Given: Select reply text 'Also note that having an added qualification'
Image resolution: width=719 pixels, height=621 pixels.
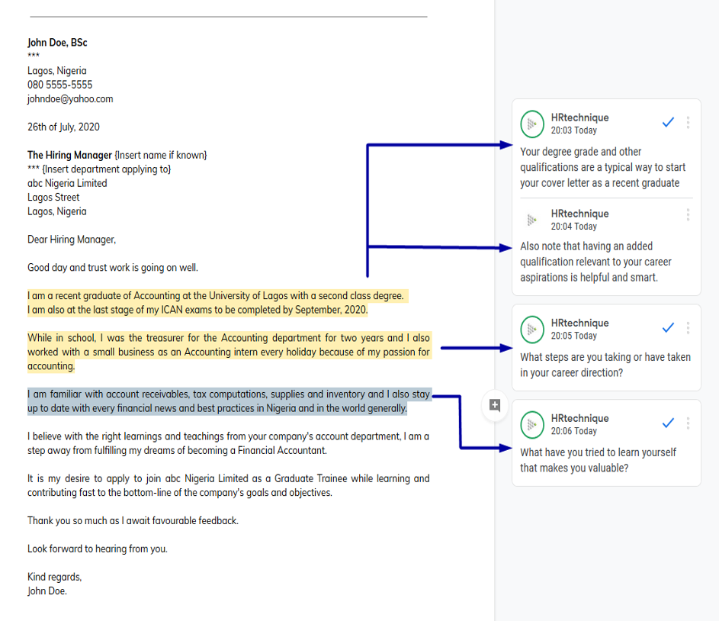Looking at the screenshot, I should point(595,262).
